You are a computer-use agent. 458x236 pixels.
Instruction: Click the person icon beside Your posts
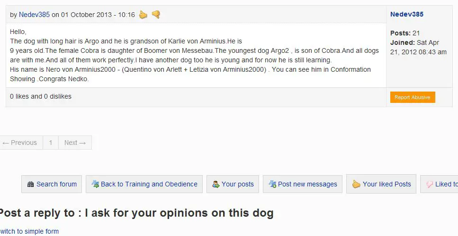coord(216,184)
